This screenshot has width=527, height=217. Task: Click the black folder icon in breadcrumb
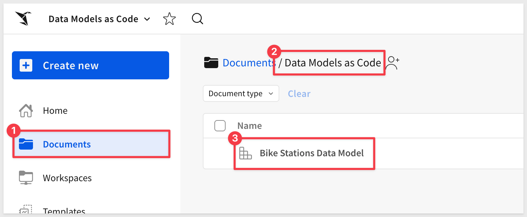tap(211, 63)
